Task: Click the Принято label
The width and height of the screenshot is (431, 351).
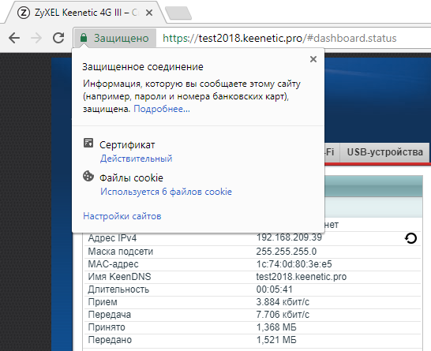Action: click(x=107, y=327)
